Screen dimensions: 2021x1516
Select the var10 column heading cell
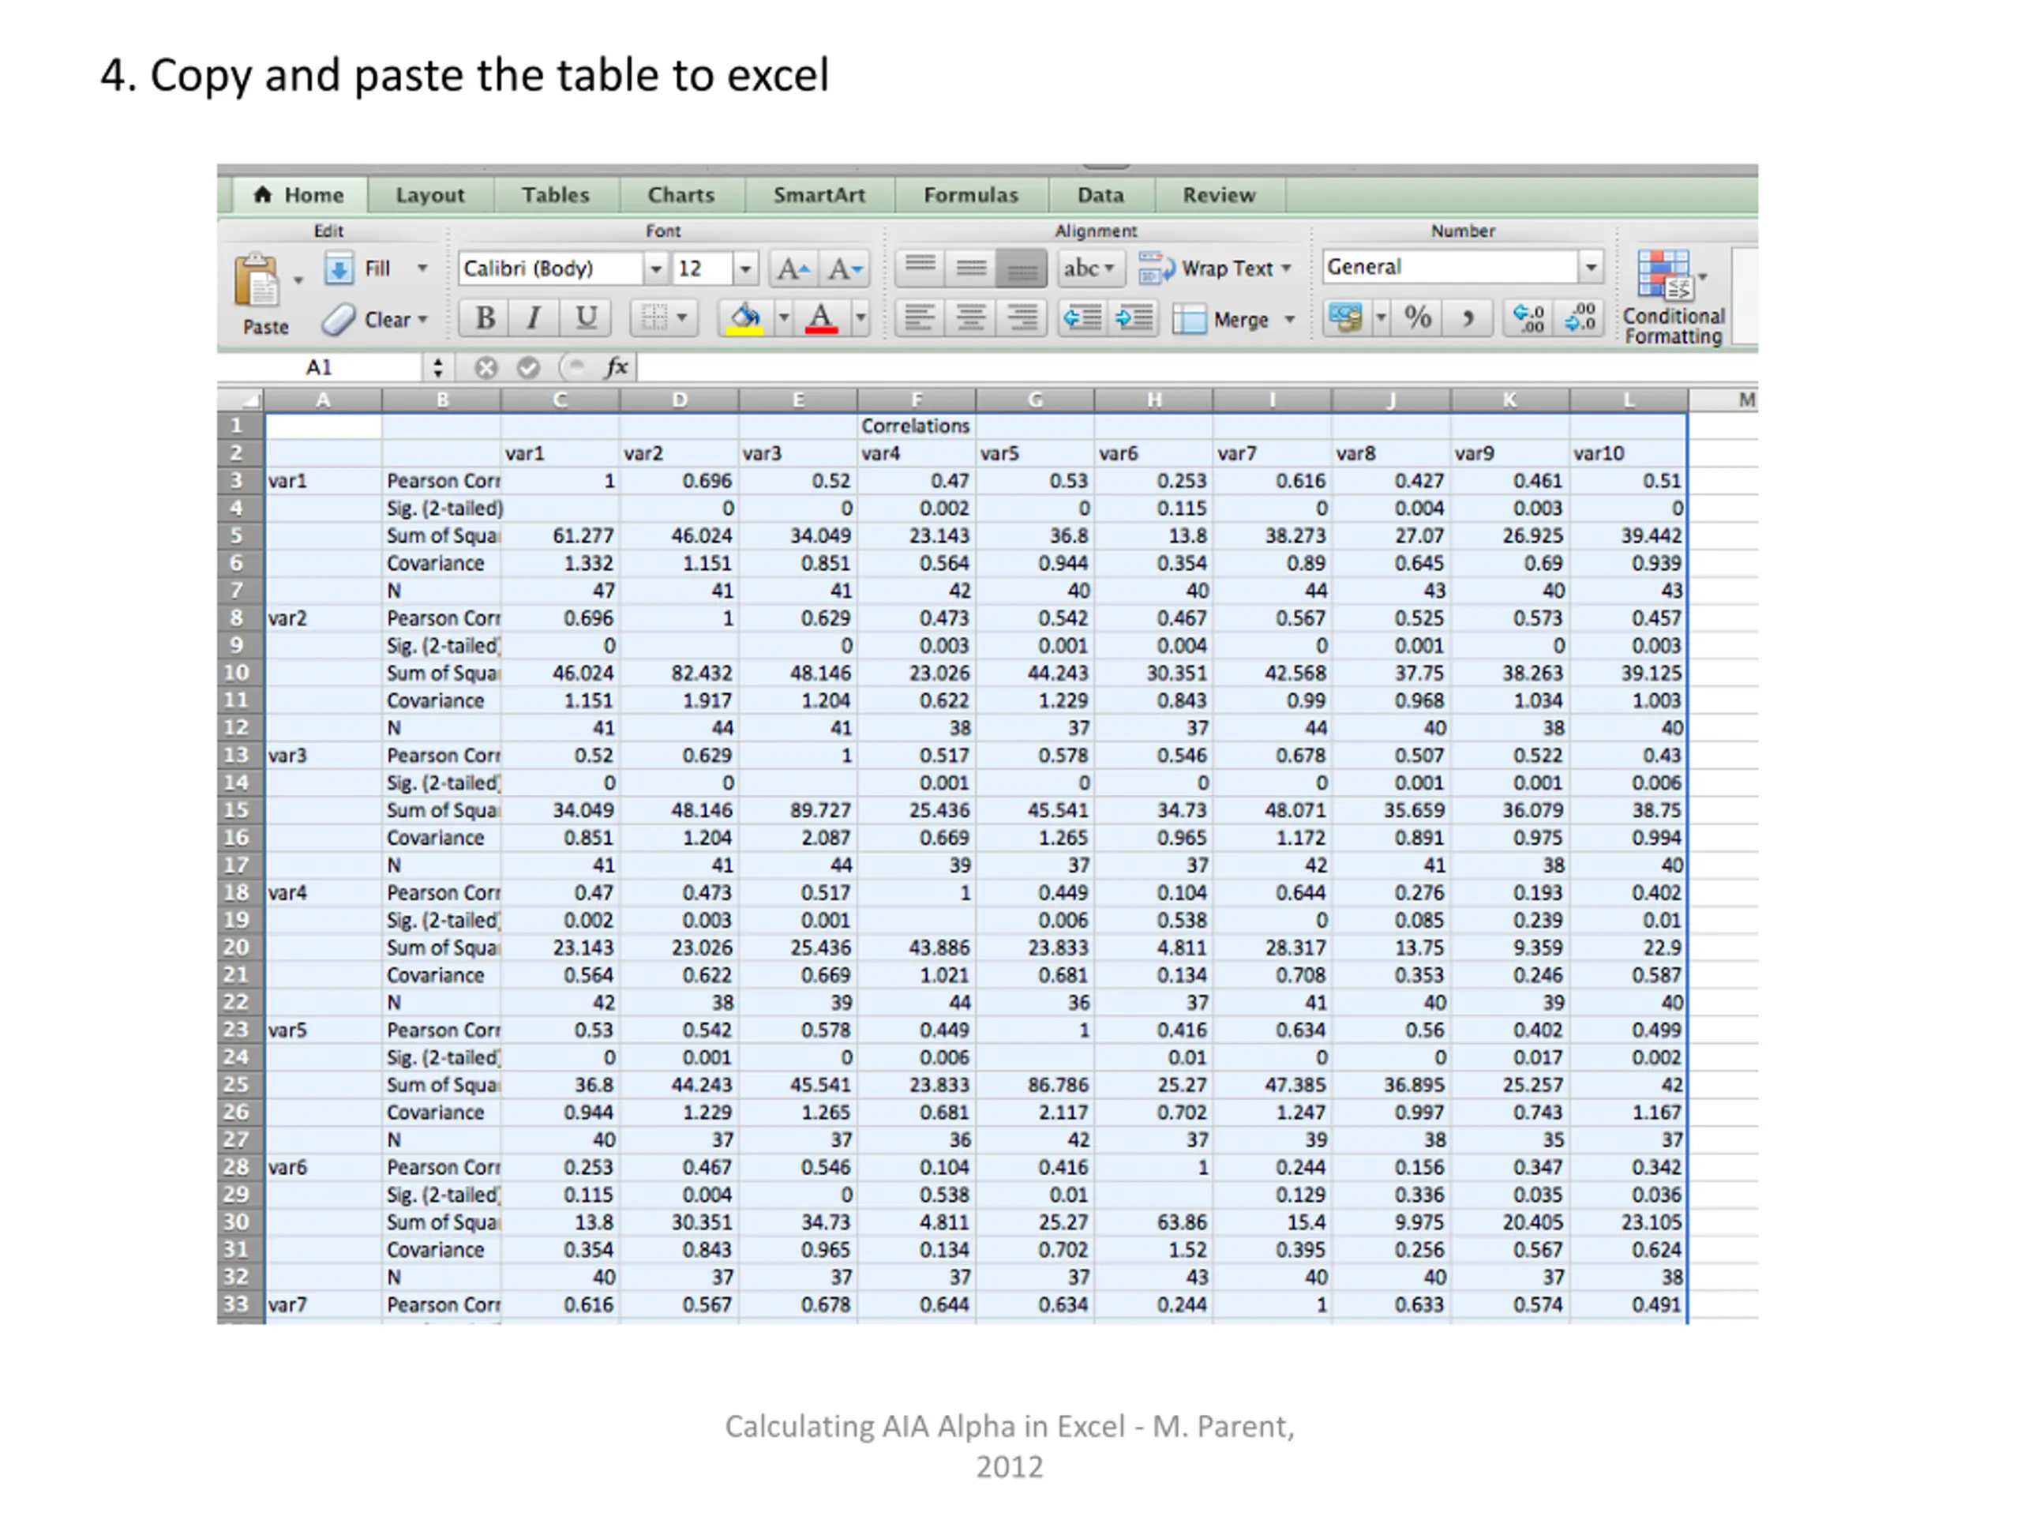[1628, 453]
